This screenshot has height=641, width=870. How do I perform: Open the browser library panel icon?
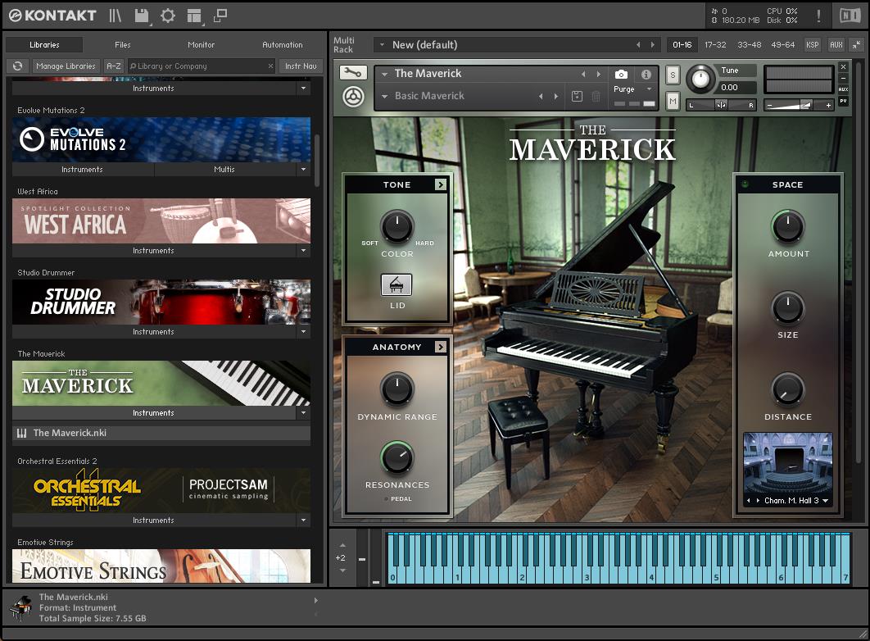tap(116, 16)
